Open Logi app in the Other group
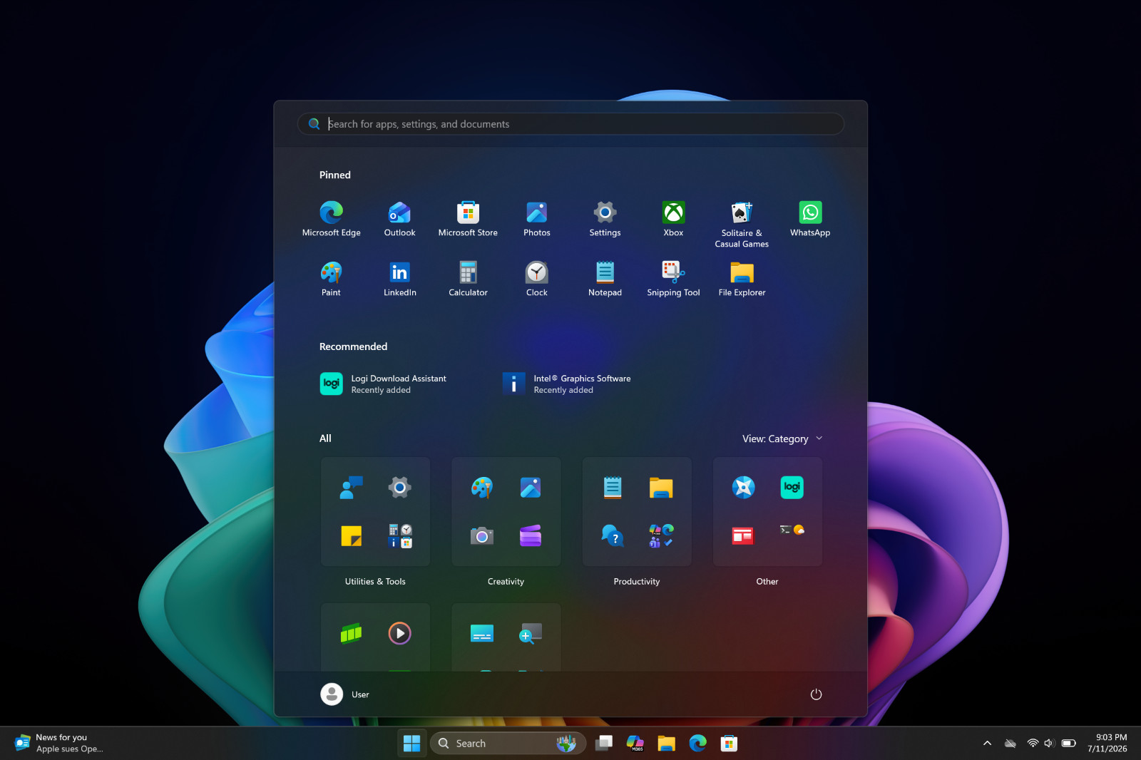The image size is (1141, 760). (792, 488)
